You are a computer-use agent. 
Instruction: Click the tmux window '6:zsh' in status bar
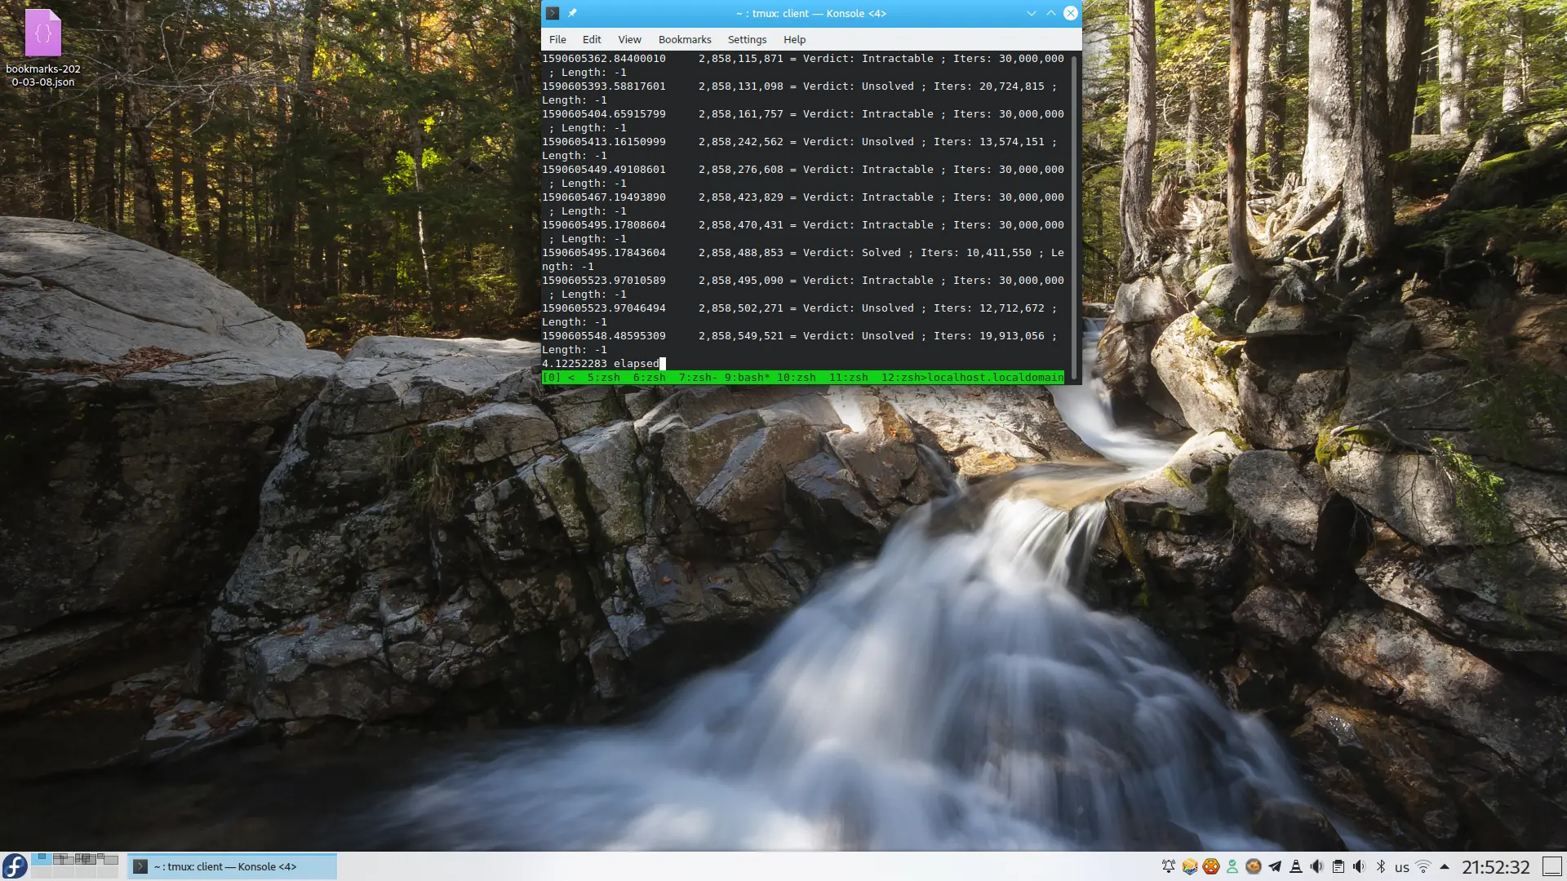coord(649,377)
